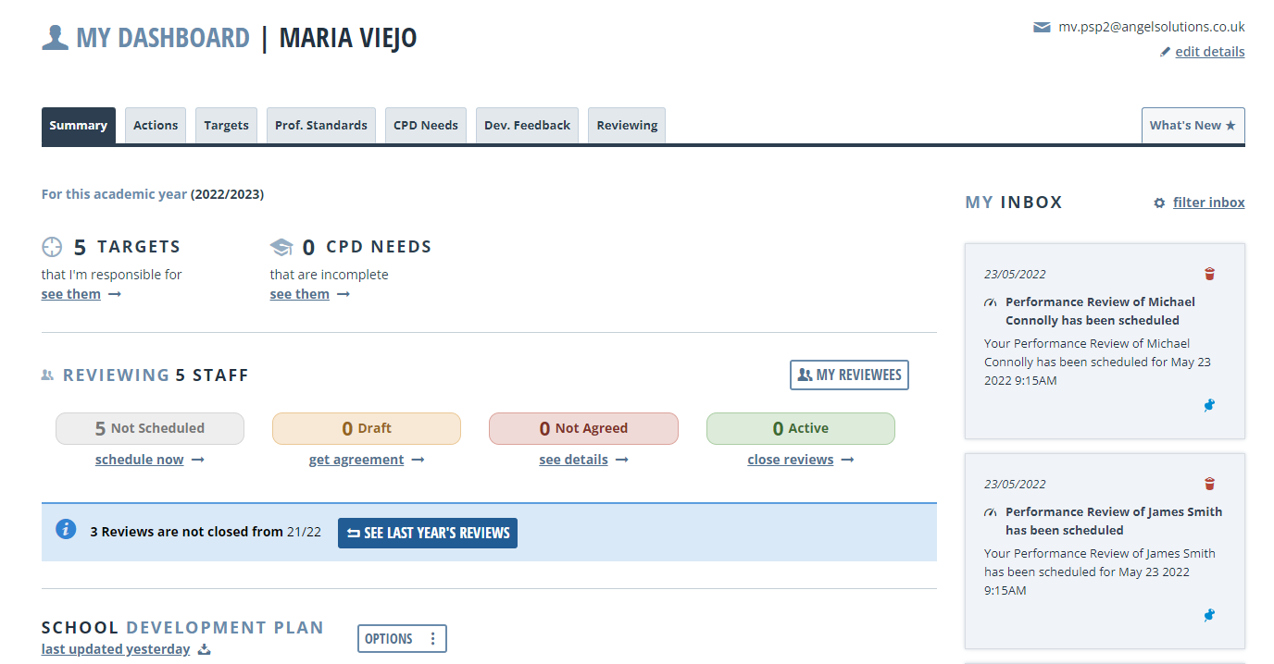
Task: Click the gear icon beside filter inbox
Action: [x=1158, y=202]
